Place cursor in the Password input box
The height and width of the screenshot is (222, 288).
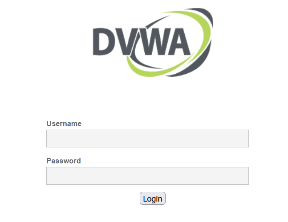coord(147,176)
